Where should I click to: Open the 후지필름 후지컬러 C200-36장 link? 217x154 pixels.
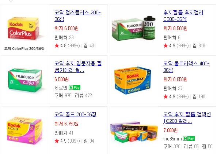coord(183,16)
